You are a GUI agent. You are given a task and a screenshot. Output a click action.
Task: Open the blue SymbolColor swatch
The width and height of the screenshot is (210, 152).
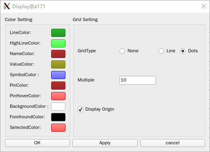(58, 75)
